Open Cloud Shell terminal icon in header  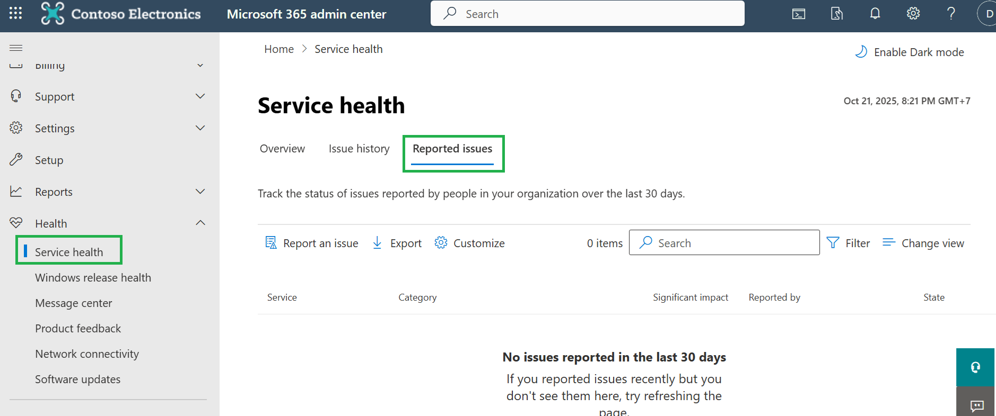[x=799, y=14]
